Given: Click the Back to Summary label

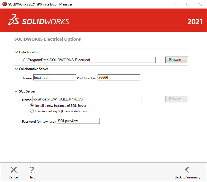Looking at the screenshot, I should click(187, 177).
